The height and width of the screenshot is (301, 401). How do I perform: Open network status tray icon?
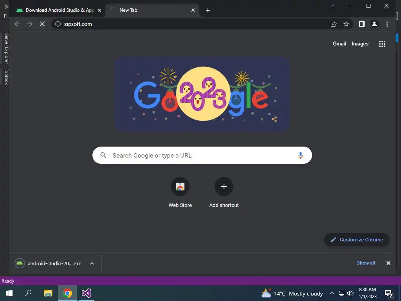(x=341, y=293)
